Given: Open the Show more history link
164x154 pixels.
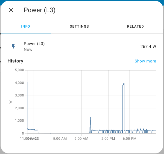Looking at the screenshot, I should 145,61.
